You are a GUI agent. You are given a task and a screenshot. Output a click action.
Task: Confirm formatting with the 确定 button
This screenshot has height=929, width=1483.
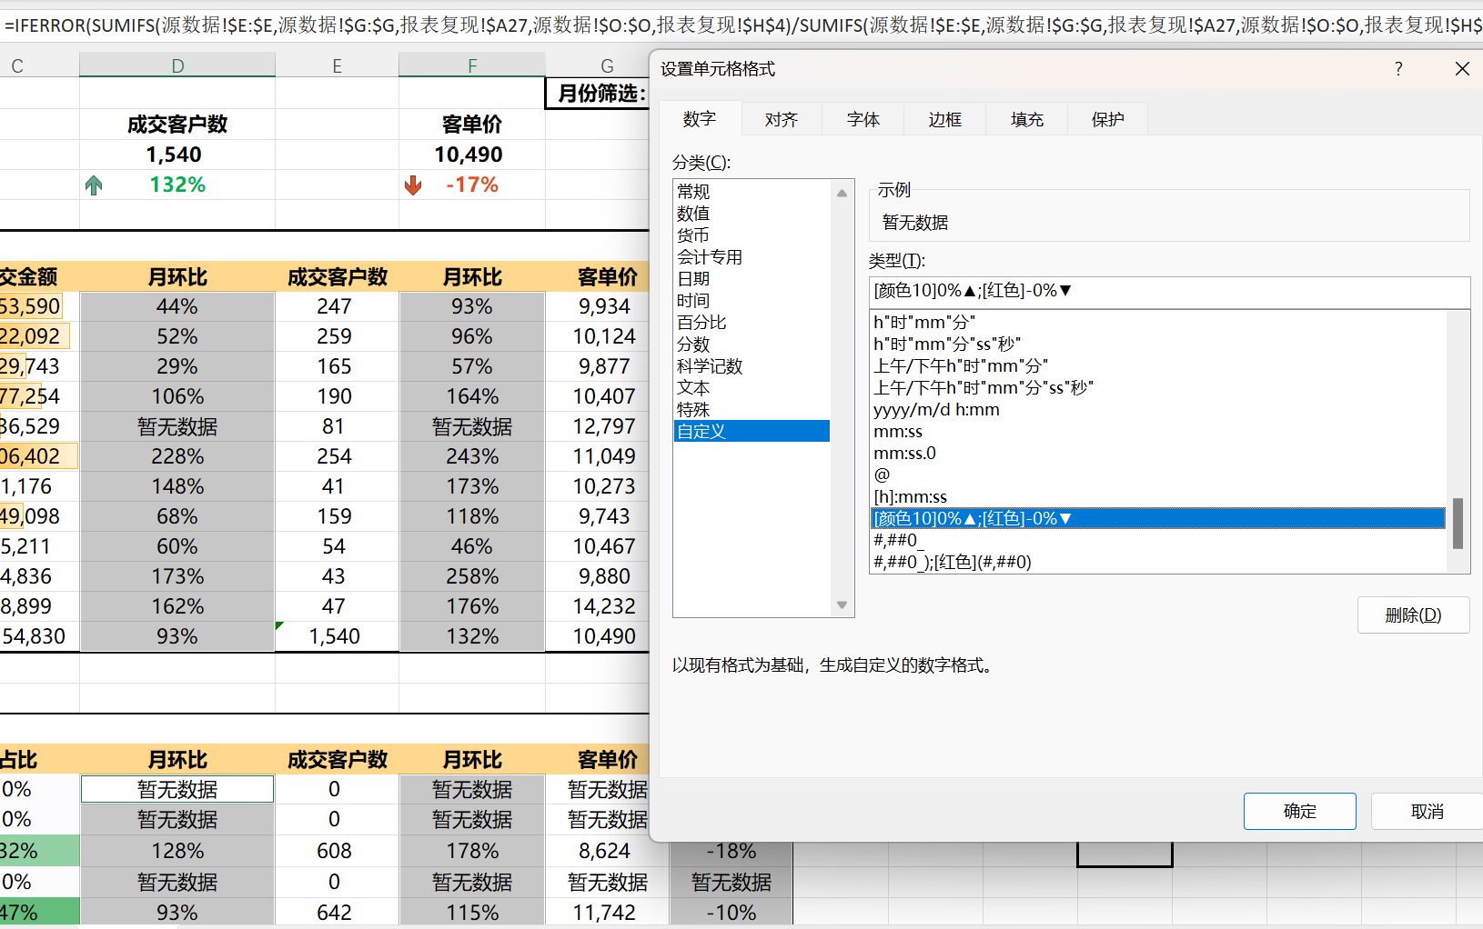tap(1299, 811)
